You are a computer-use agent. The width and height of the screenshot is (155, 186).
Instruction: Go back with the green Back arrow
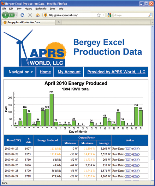(5, 15)
